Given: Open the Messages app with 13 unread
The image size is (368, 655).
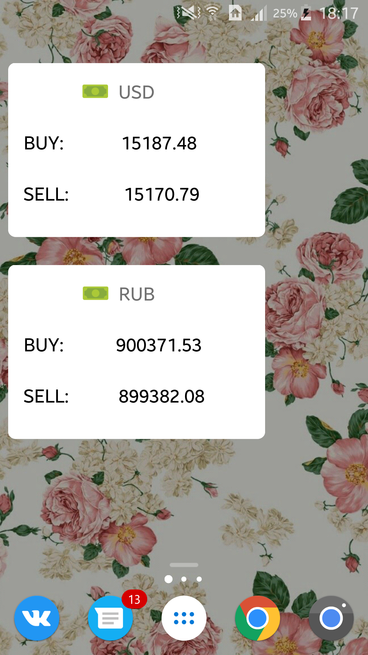Looking at the screenshot, I should (x=110, y=618).
